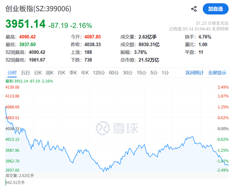Click the 振幅 value 3.78%
Image resolution: width=233 pixels, height=186 pixels.
coord(140,52)
